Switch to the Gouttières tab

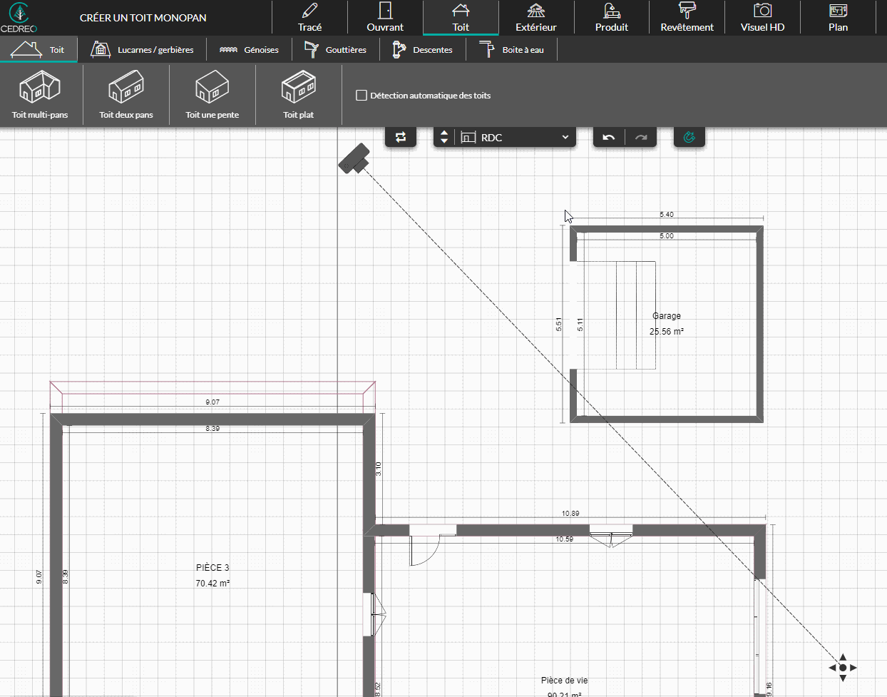[335, 50]
